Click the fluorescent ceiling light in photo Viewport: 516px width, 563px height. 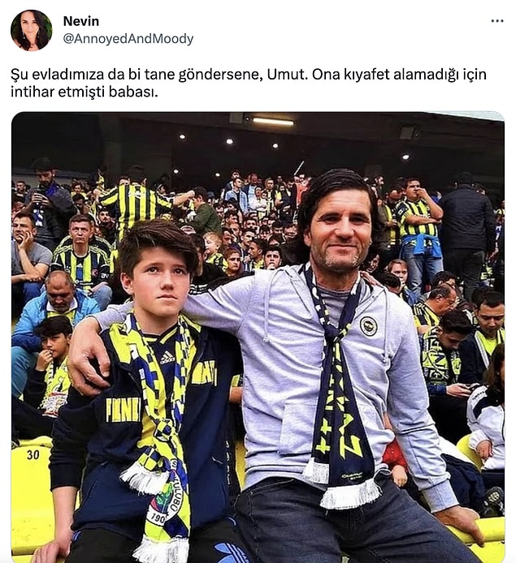coord(273,122)
